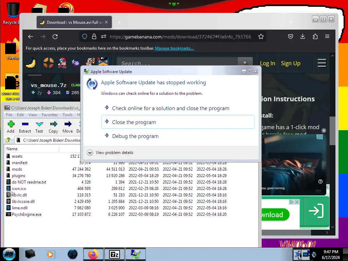Close the ad overlay X icon
Viewport: 348px width, 261px height.
point(324,130)
